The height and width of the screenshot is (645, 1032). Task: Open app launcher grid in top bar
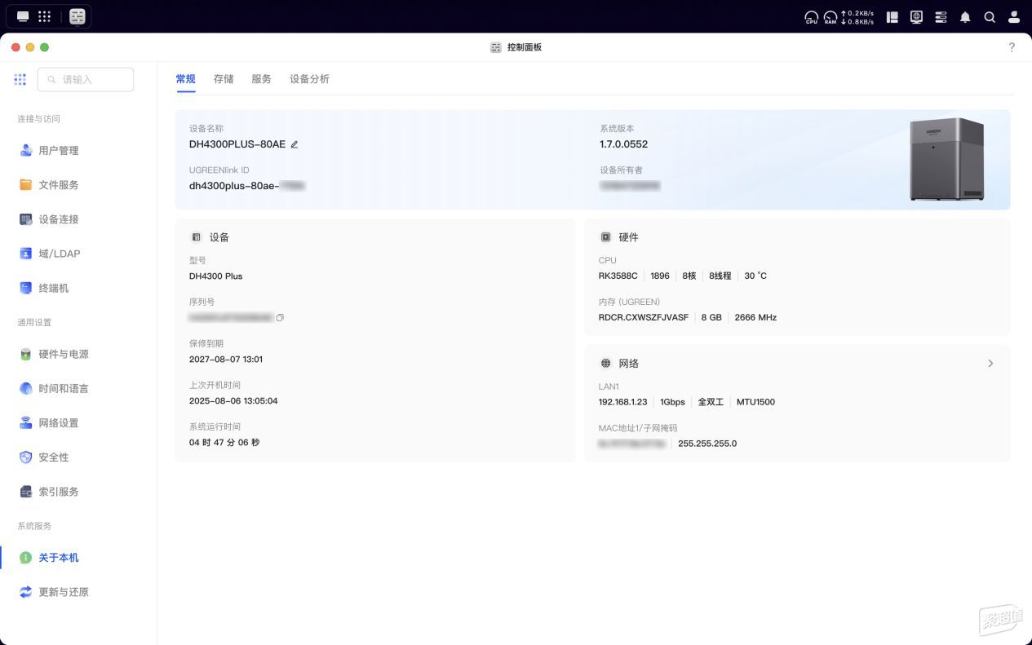45,16
